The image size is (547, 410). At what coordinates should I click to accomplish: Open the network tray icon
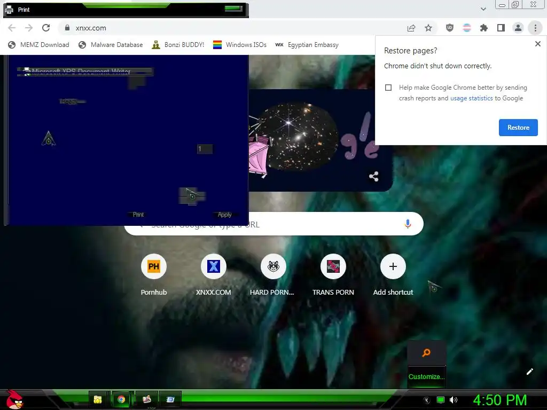(x=441, y=400)
